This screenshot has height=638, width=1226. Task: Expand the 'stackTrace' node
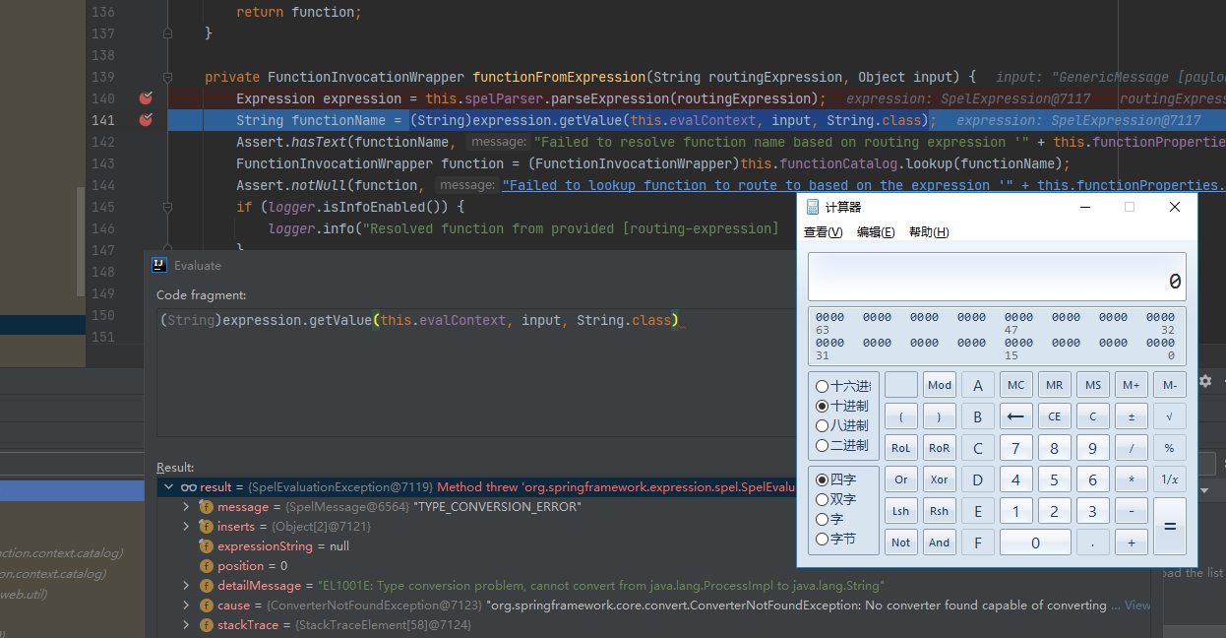pyautogui.click(x=187, y=625)
